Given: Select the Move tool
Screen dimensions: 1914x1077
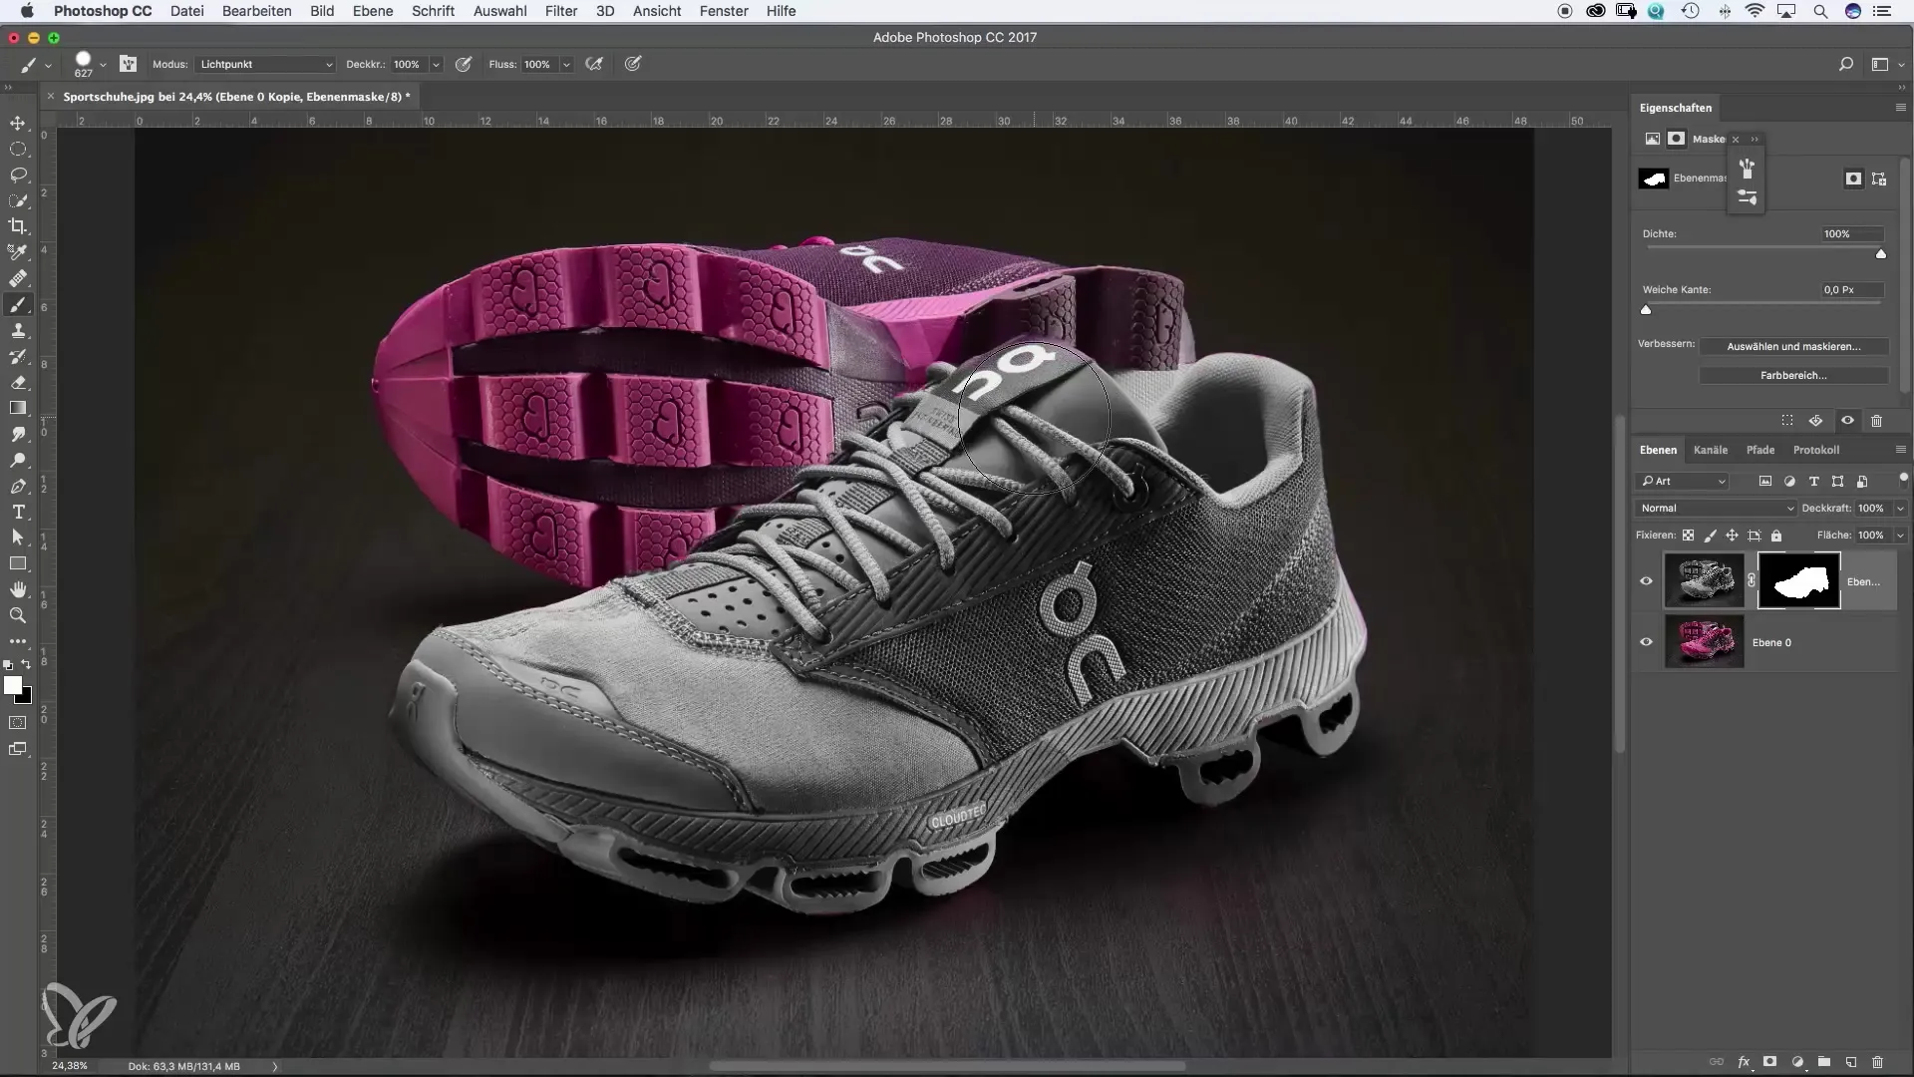Looking at the screenshot, I should pyautogui.click(x=18, y=123).
